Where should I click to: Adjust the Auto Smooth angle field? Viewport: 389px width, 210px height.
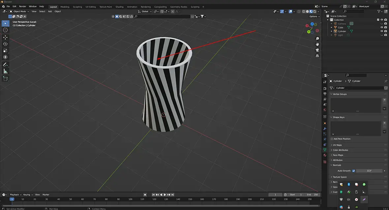click(369, 171)
